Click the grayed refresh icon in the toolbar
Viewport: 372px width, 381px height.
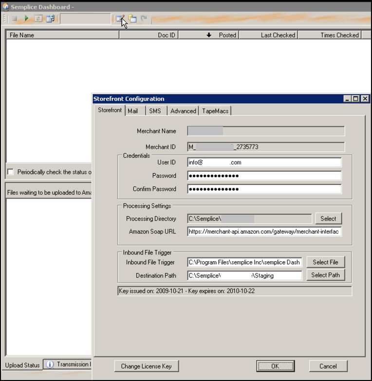tap(38, 18)
